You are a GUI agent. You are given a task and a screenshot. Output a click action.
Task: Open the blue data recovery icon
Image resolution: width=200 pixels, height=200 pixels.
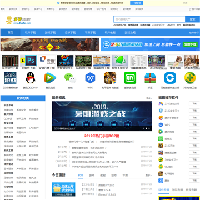coord(170,78)
